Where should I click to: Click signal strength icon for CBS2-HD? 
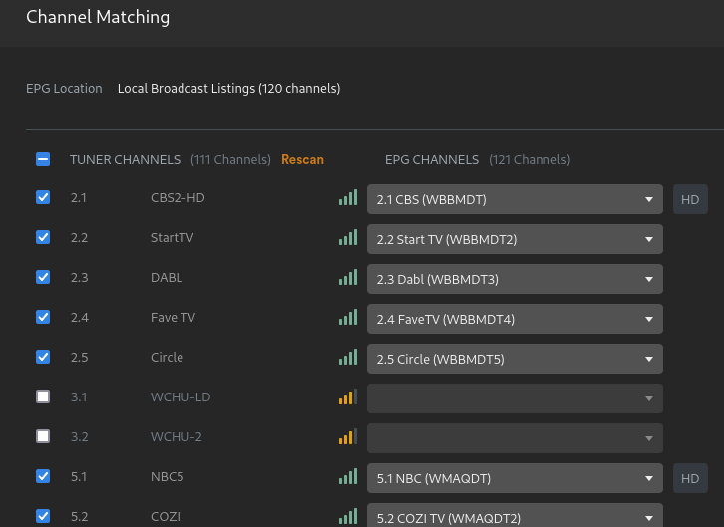347,199
